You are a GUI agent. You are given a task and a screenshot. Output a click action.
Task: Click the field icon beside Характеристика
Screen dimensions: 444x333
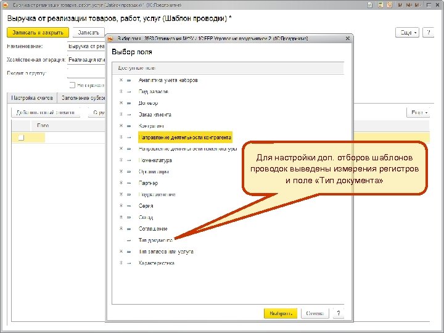click(129, 263)
